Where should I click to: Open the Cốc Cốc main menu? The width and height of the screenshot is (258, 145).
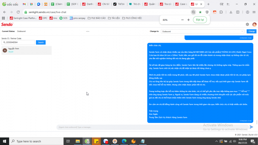[x=254, y=12]
